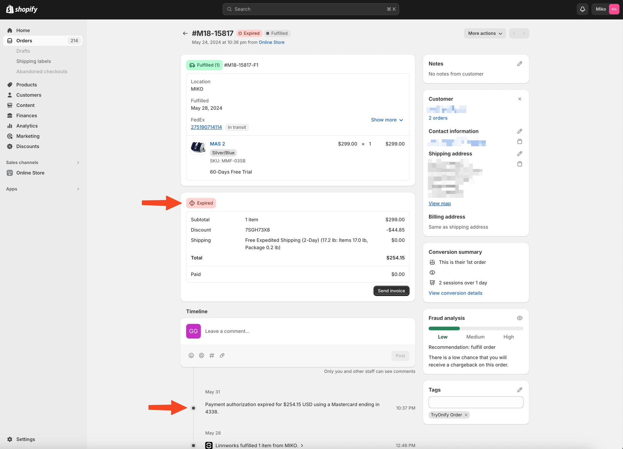Click the Analytics bar chart icon
Screen dimensions: 623x449
(x=10, y=126)
